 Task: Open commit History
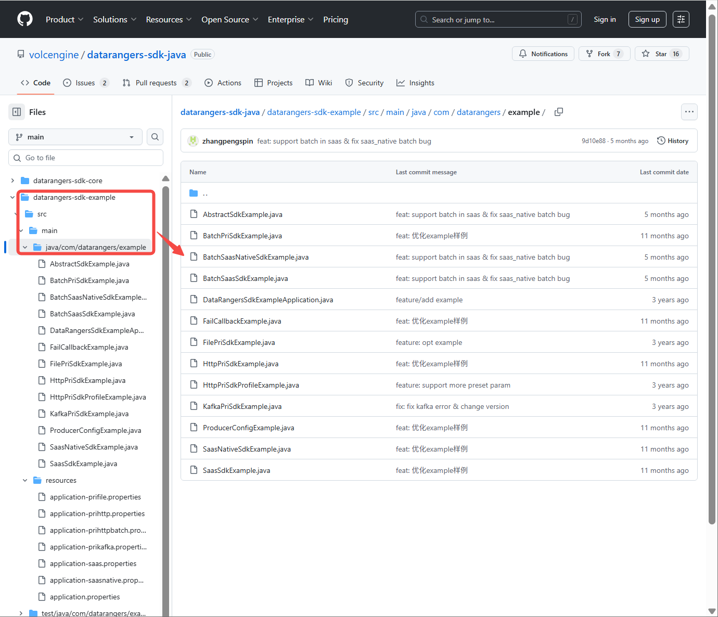click(673, 141)
